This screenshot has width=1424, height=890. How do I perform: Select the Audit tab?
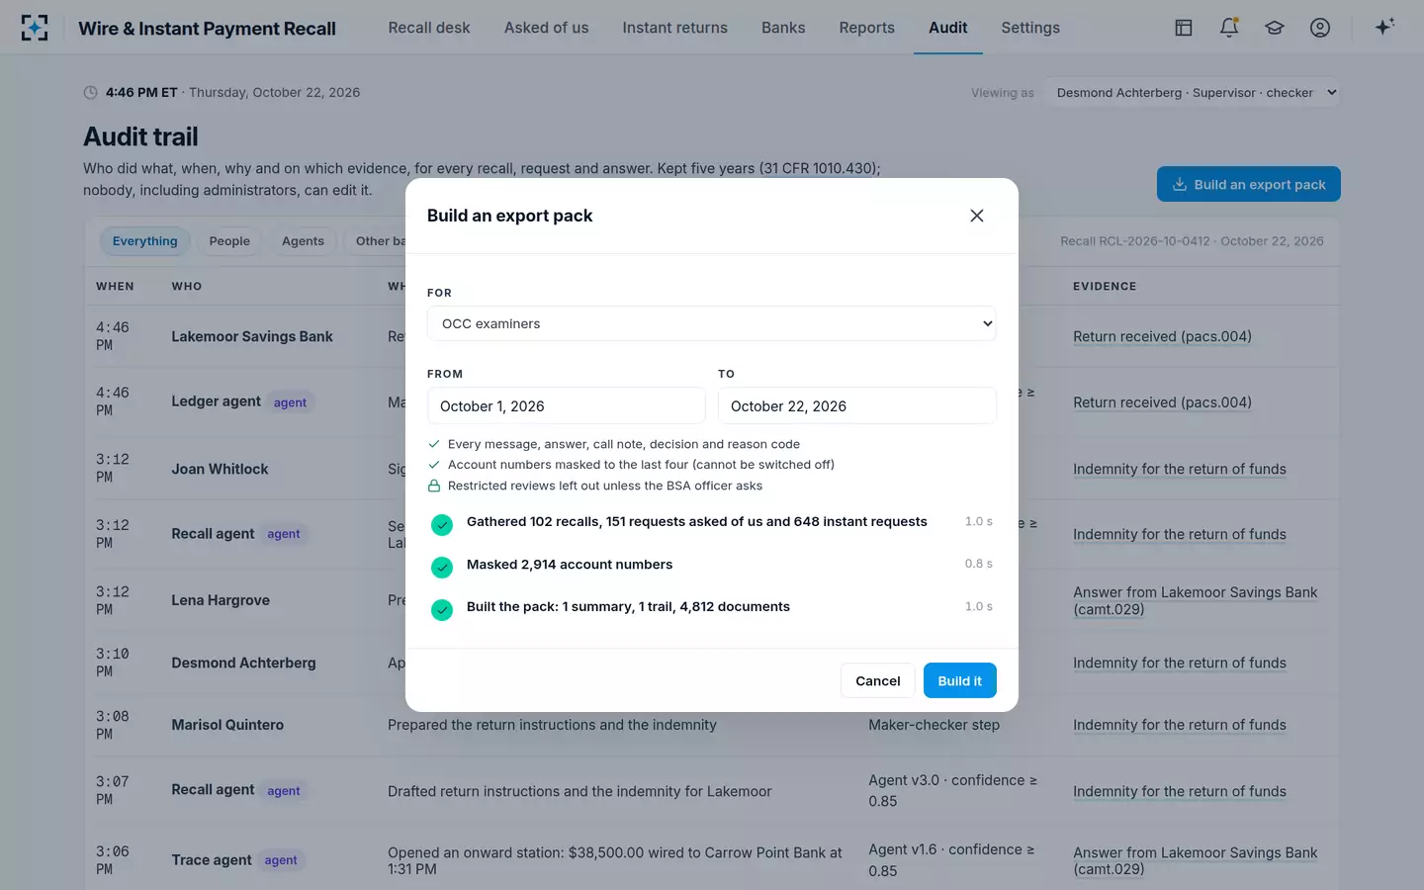coord(947,28)
